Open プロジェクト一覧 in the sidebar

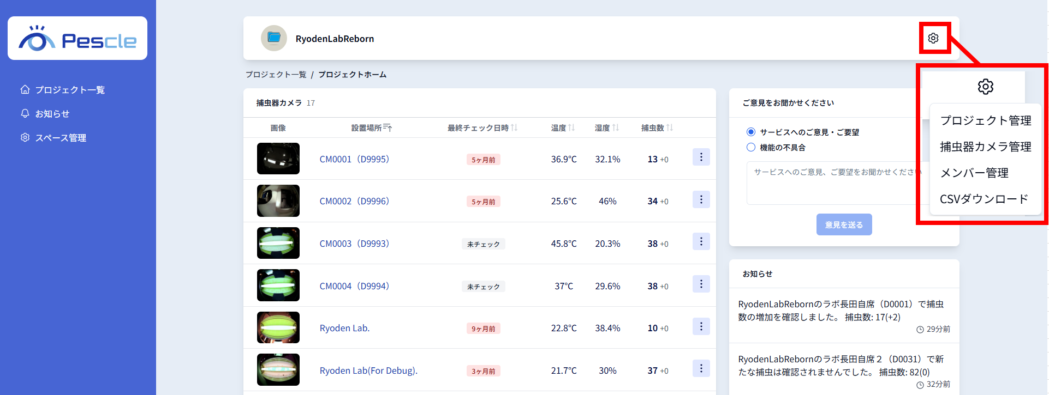[69, 90]
